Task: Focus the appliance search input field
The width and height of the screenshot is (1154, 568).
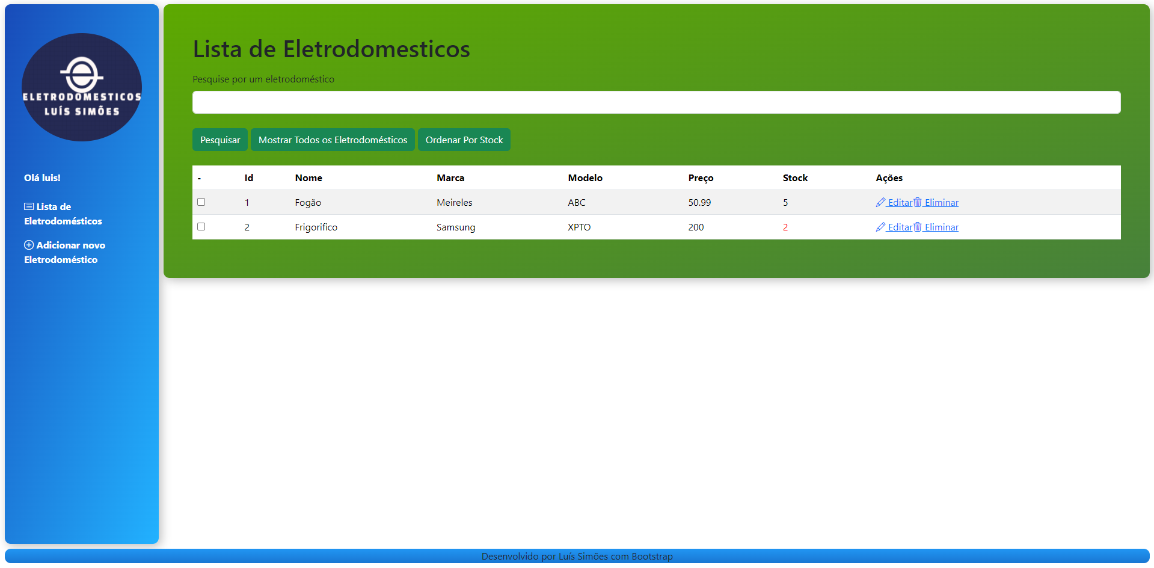Action: [656, 102]
